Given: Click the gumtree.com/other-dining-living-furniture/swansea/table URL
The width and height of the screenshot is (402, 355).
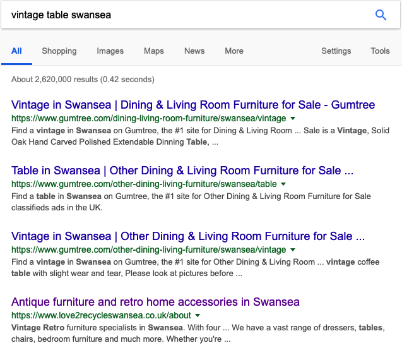Looking at the screenshot, I should click(x=144, y=184).
